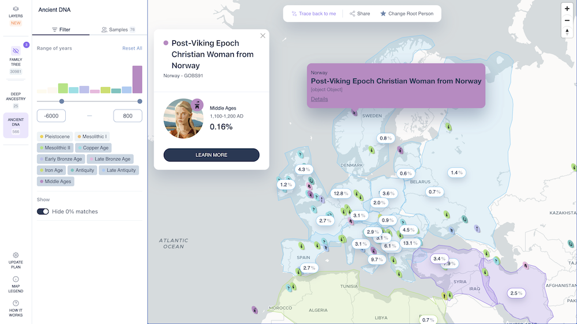Switch to the Filter tab

(61, 29)
